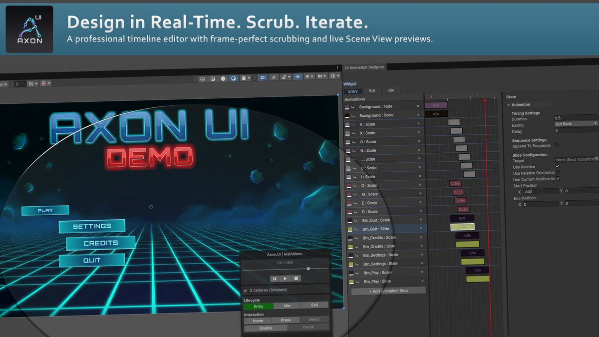Image resolution: width=599 pixels, height=337 pixels.
Task: Click the arrow icon beside Background : Fade
Action: click(353, 107)
